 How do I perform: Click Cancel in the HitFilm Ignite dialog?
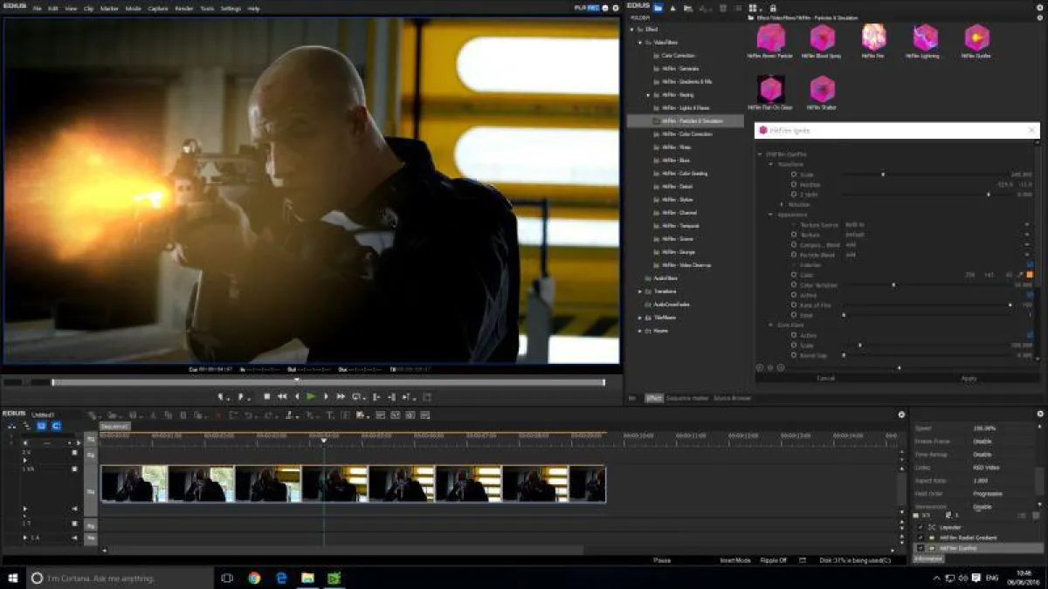[x=825, y=379]
